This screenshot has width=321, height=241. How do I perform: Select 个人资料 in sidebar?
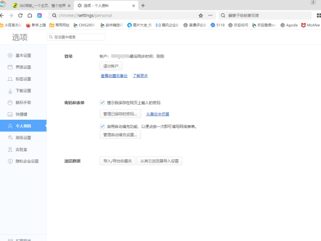(23, 126)
